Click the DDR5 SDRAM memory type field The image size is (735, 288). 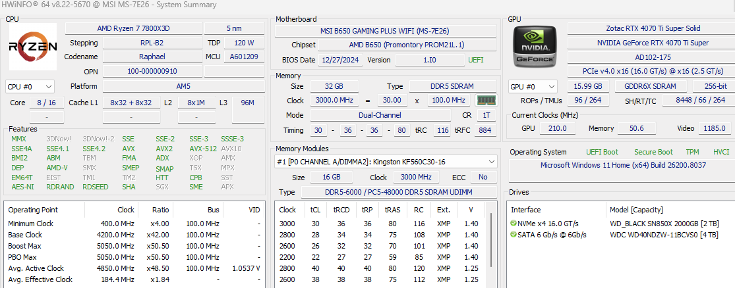coord(452,87)
